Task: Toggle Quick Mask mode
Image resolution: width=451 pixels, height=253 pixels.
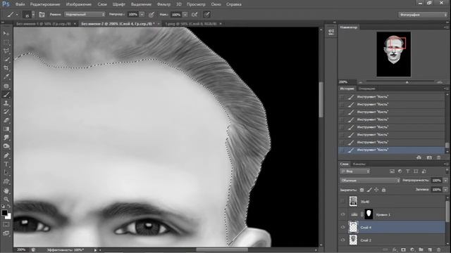Action: (6, 225)
